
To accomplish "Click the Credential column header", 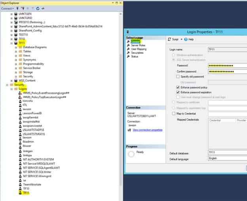I will [x=222, y=120].
